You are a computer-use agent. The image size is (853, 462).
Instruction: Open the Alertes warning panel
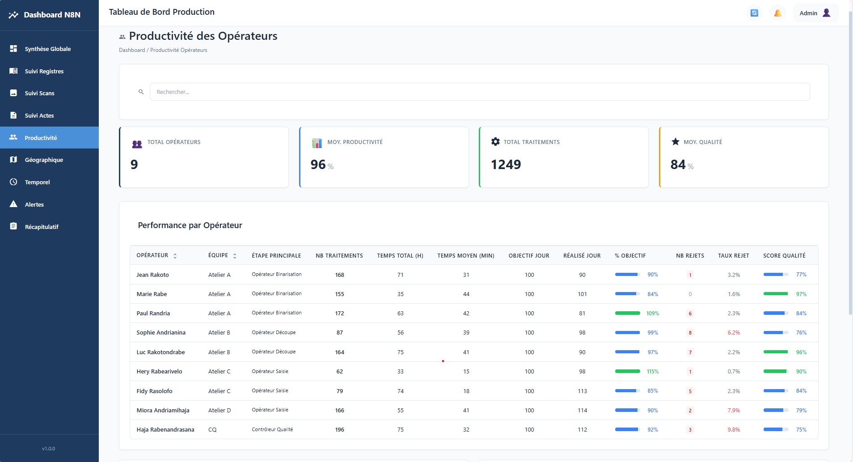point(34,204)
